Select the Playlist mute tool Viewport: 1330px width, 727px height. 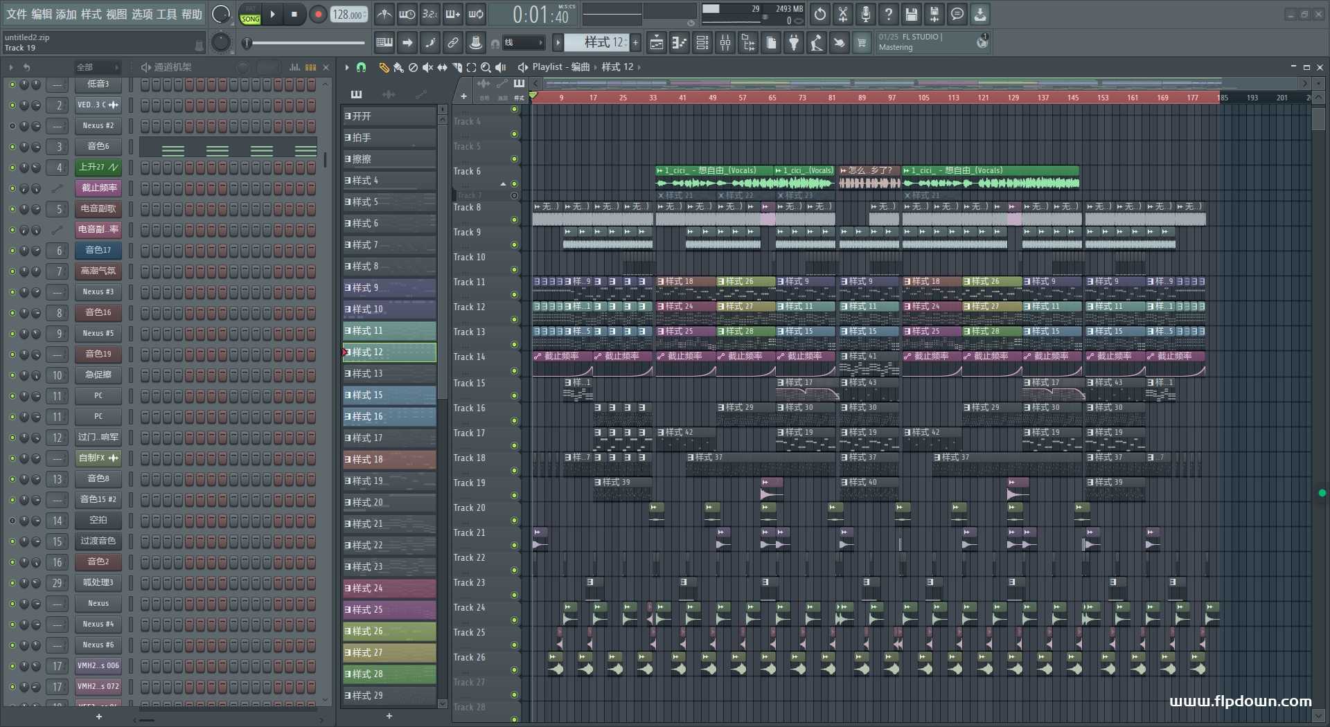pos(427,67)
